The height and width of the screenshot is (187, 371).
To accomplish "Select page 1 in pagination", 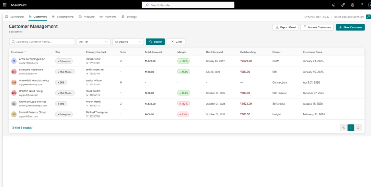I will (351, 127).
